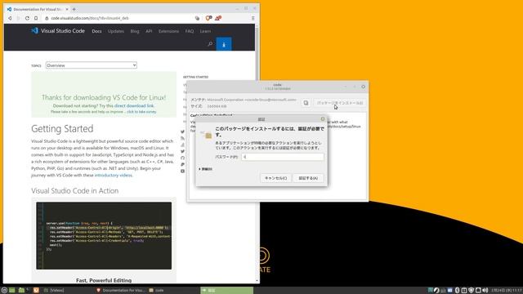Click the Twitter share icon beside article
Screen dimensions: 523x294
tap(182, 131)
